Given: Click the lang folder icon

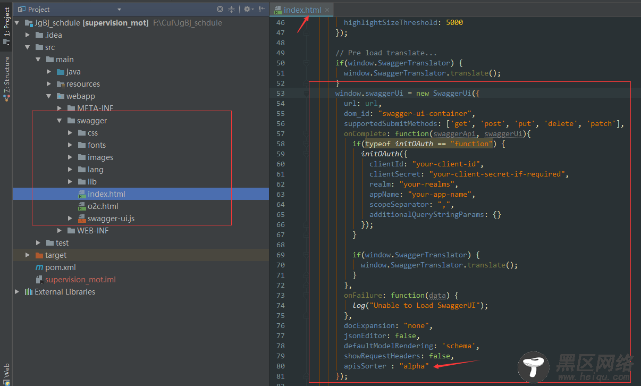Looking at the screenshot, I should click(82, 170).
